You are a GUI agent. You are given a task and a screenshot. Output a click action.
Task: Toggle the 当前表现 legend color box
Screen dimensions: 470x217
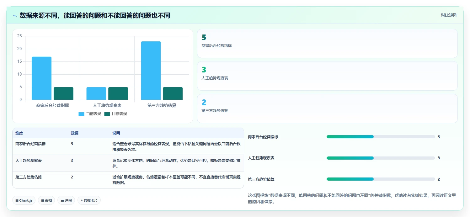tap(81, 114)
